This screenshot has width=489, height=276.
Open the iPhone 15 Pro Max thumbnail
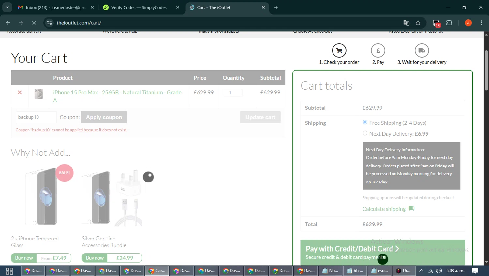point(38,94)
